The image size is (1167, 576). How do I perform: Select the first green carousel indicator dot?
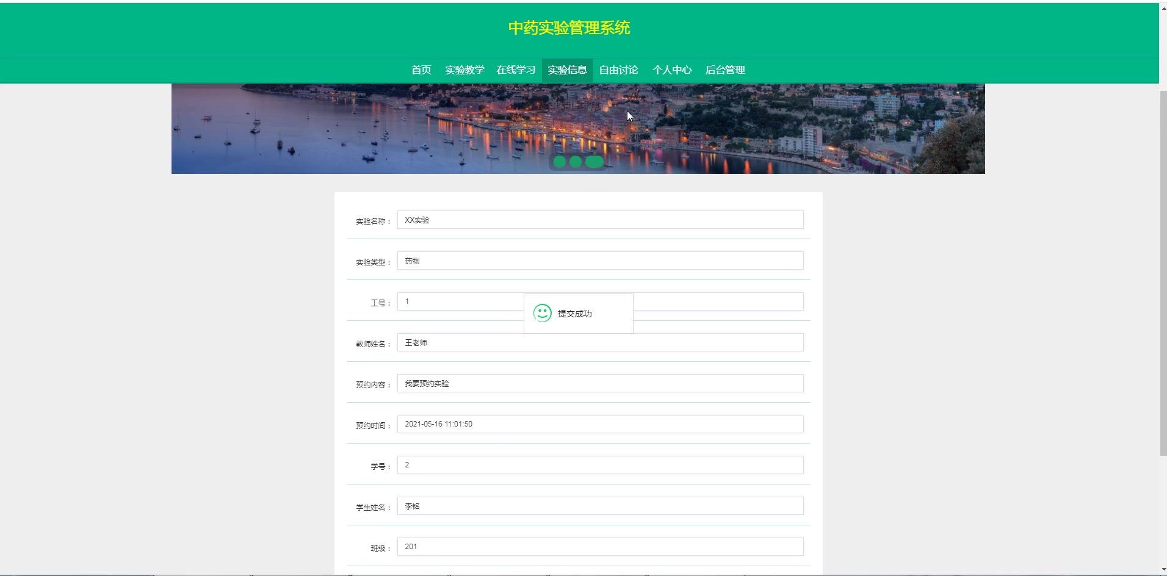[560, 162]
